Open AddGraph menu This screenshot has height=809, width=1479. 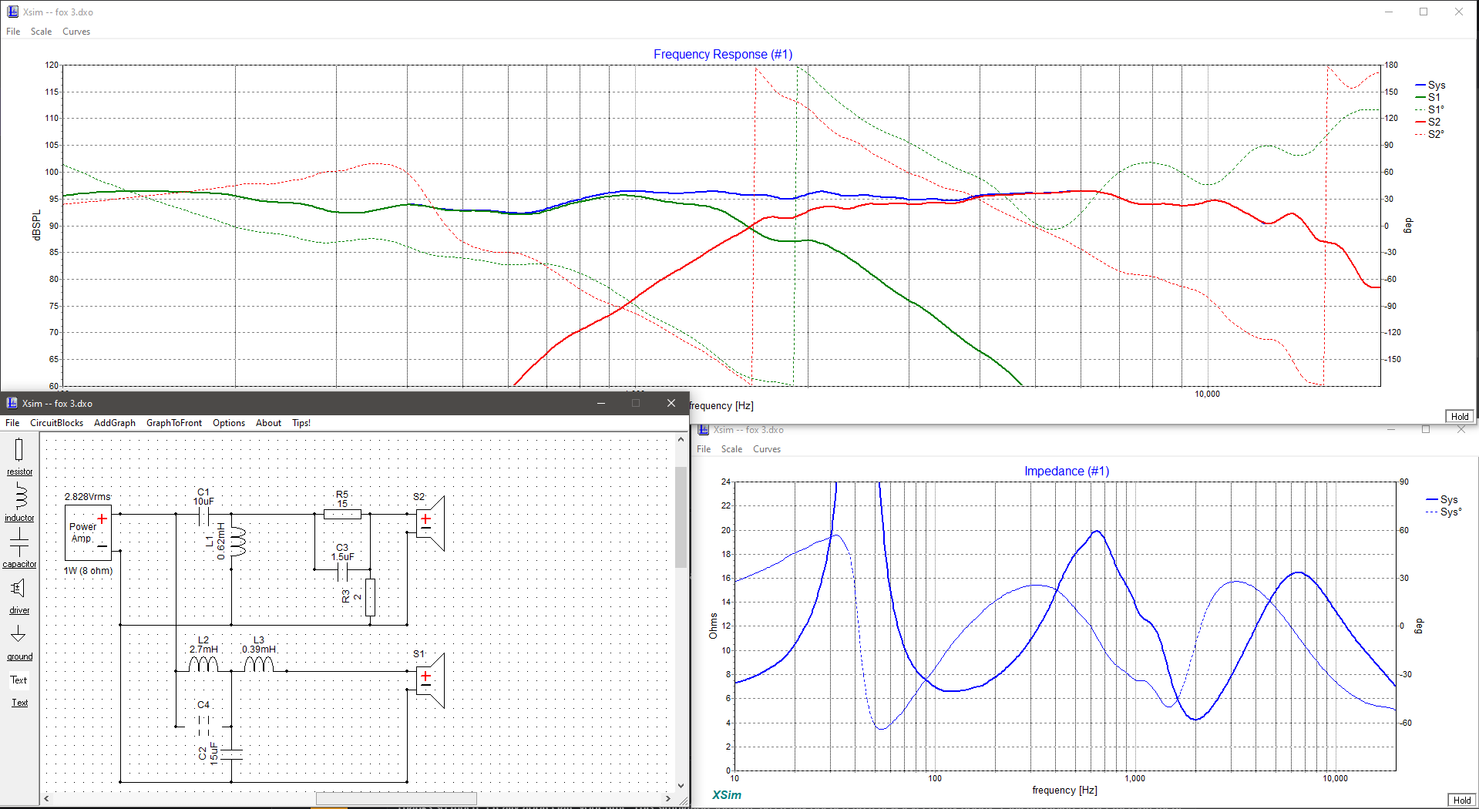[x=115, y=423]
